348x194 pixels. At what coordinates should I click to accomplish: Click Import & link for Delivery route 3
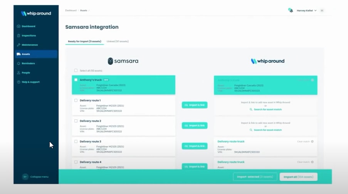coord(195,146)
